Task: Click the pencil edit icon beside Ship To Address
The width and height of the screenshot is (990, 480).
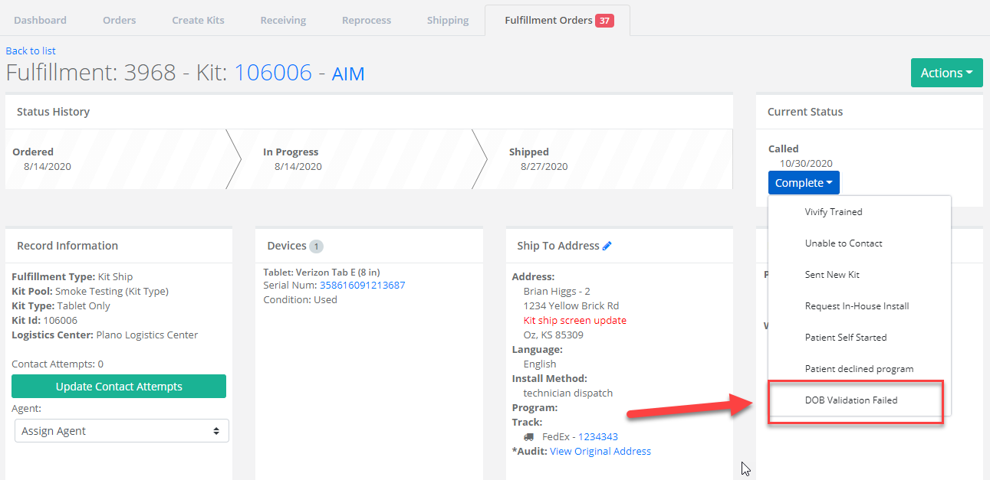Action: (607, 246)
